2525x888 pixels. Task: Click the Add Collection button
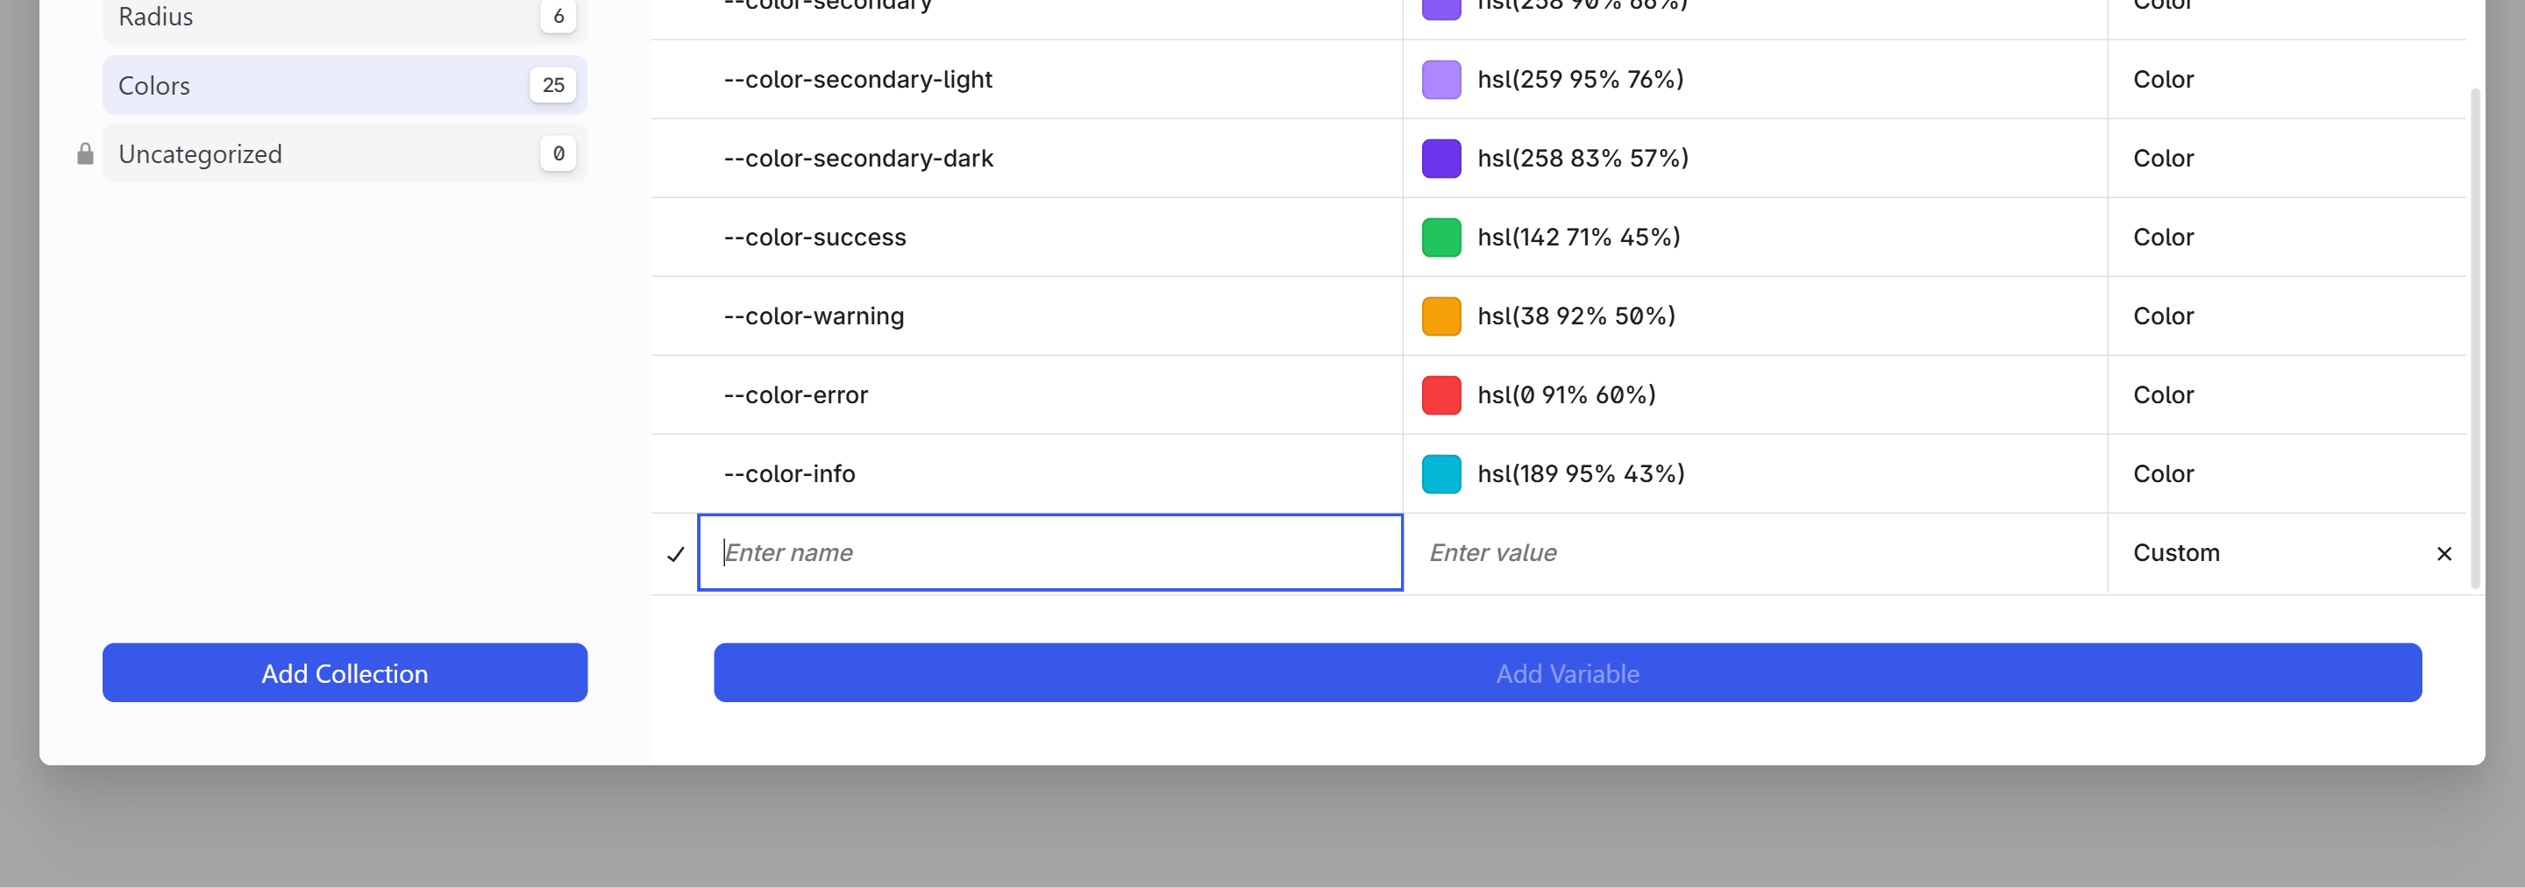pos(344,672)
